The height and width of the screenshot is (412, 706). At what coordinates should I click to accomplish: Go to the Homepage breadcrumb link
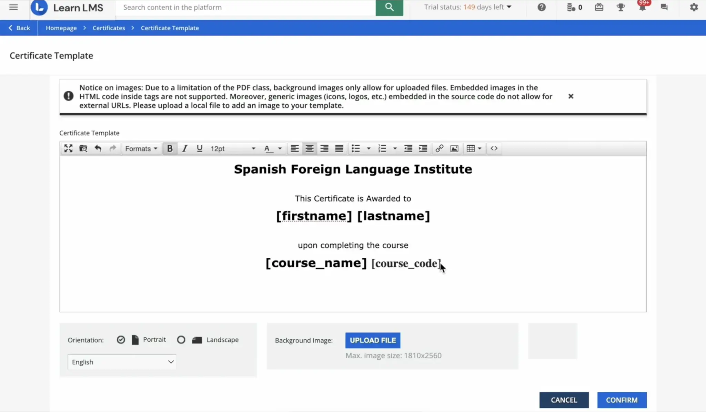click(x=61, y=28)
